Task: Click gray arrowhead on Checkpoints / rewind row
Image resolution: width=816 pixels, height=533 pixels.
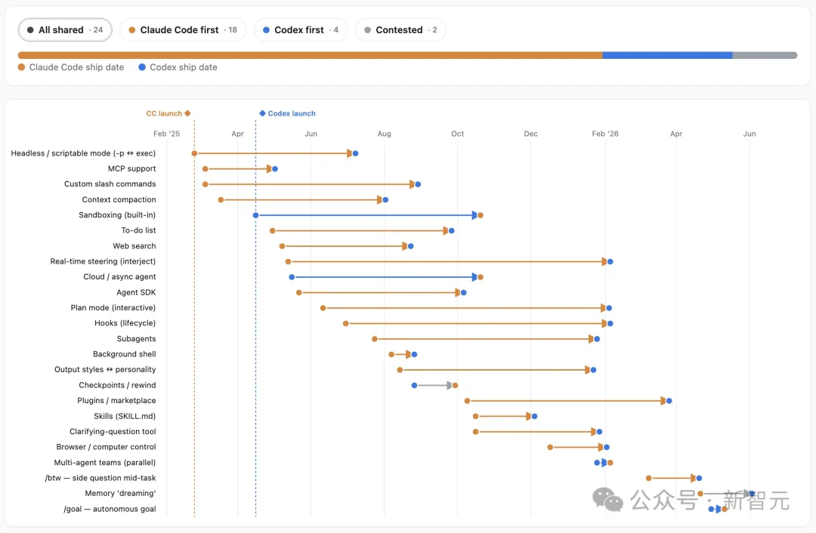Action: [x=450, y=385]
